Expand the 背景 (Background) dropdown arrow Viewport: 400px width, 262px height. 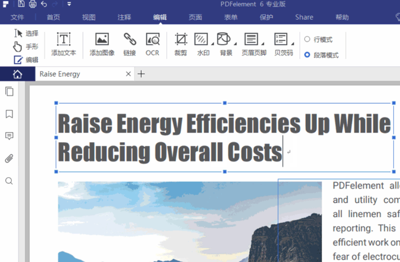(235, 44)
